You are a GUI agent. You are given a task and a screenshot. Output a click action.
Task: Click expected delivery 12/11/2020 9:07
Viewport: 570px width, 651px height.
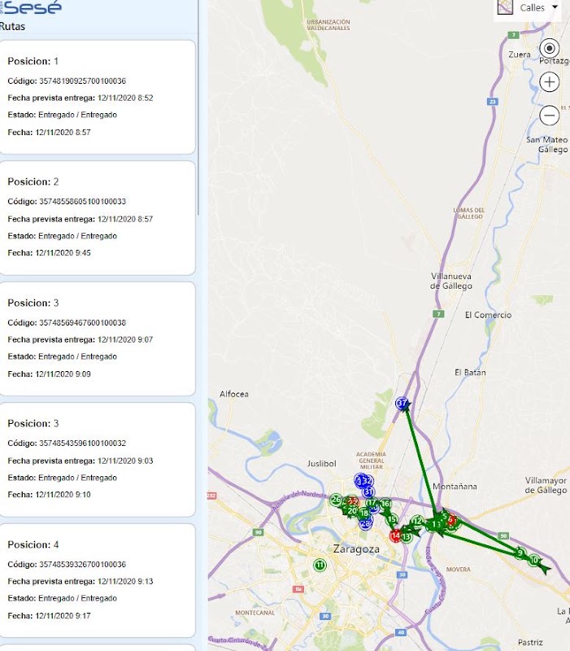click(125, 339)
